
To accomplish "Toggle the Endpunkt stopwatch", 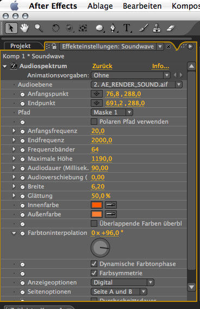I will tap(23, 104).
